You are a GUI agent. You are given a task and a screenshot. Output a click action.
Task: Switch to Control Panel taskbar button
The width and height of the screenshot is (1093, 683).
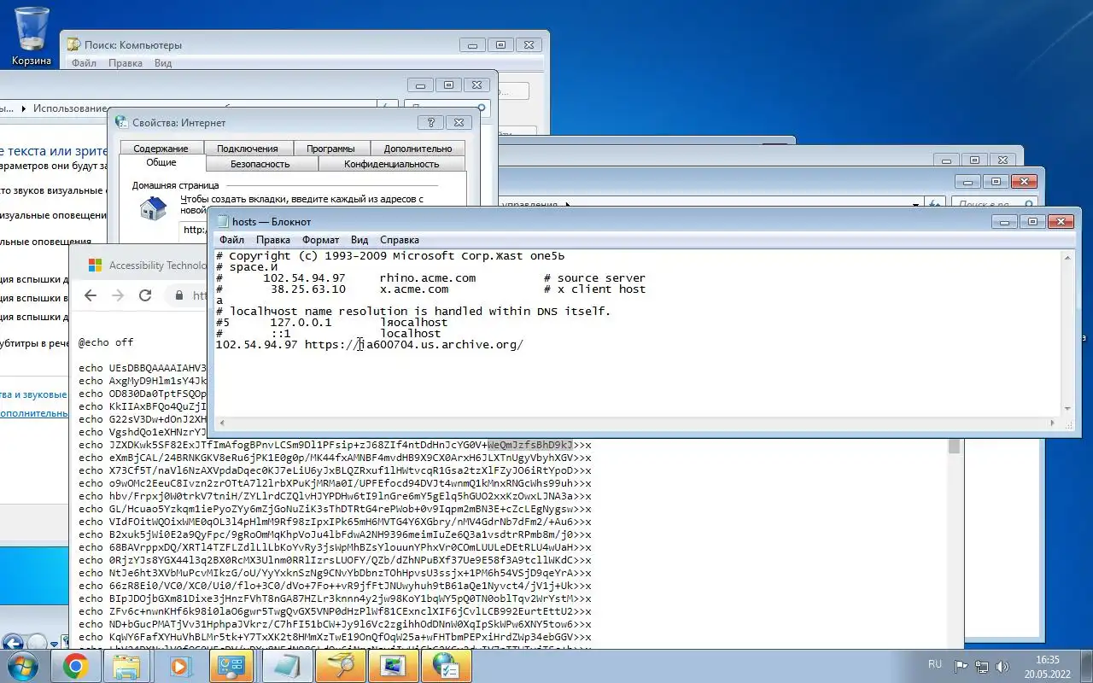(233, 666)
